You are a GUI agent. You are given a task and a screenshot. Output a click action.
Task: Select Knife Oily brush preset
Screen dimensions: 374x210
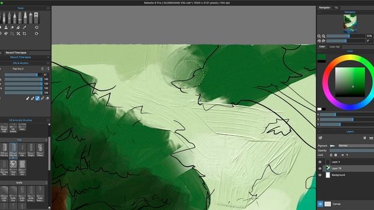4,194
